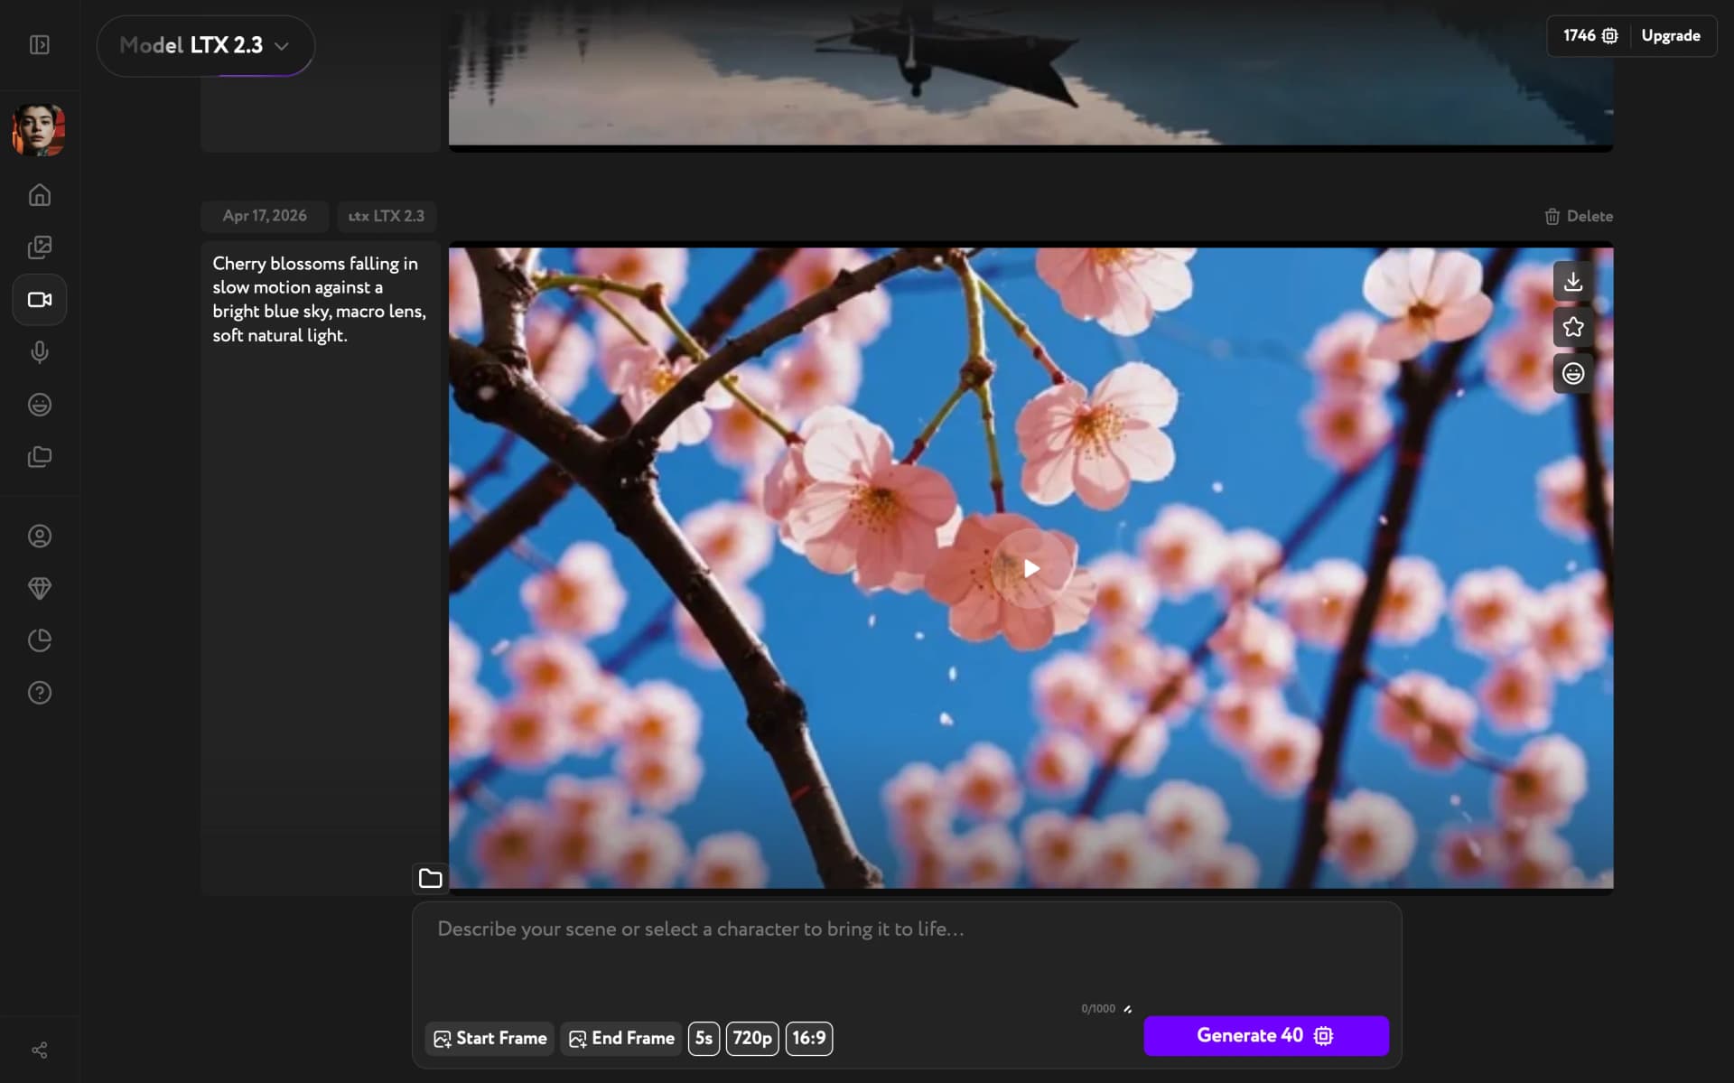1734x1083 pixels.
Task: Open the character emoji tool in sidebar
Action: 40,405
